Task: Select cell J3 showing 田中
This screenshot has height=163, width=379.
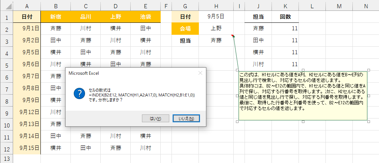Action: pos(258,40)
